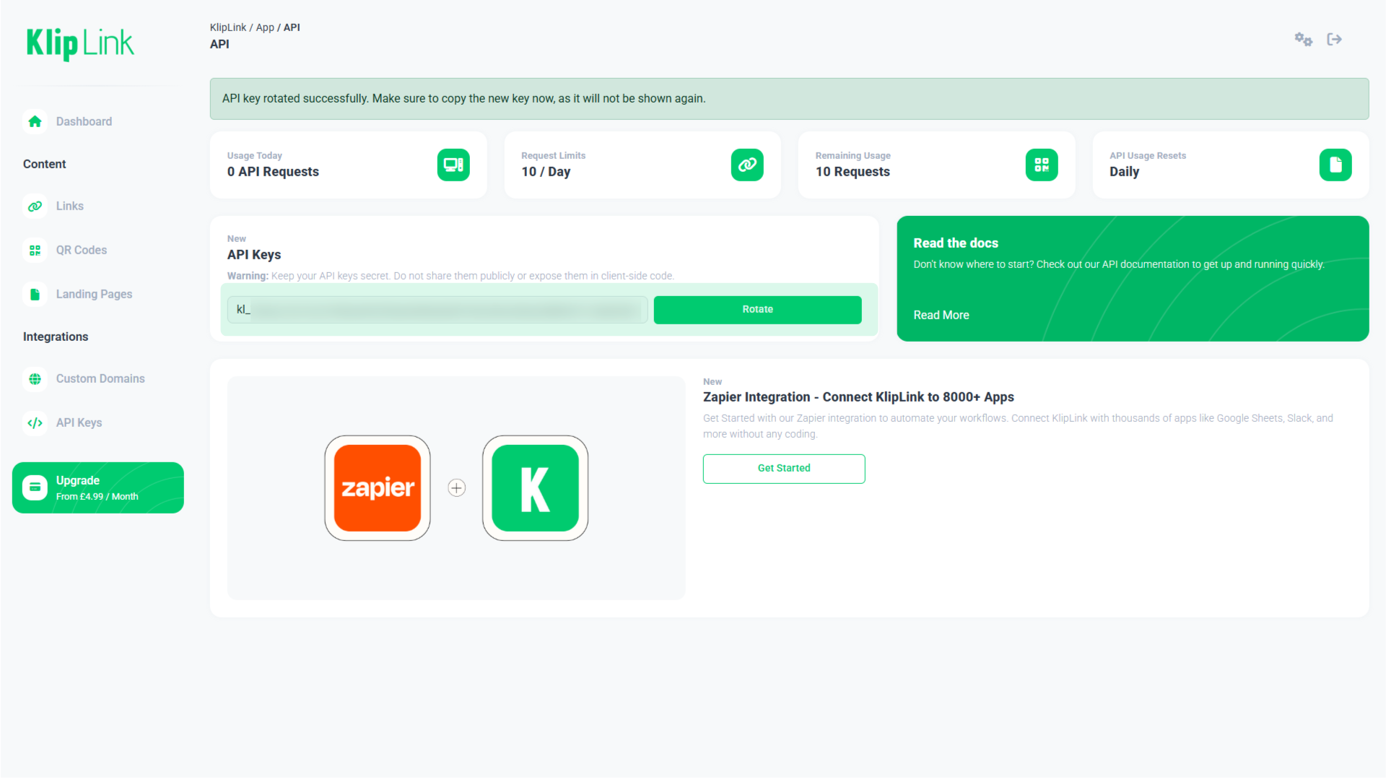Image resolution: width=1386 pixels, height=780 pixels.
Task: Open settings via the gears icon
Action: (x=1303, y=40)
